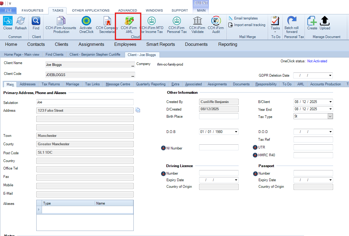Launch CCH iFirm Personal Tax
Image resolution: width=349 pixels, height=236 pixels.
177,25
